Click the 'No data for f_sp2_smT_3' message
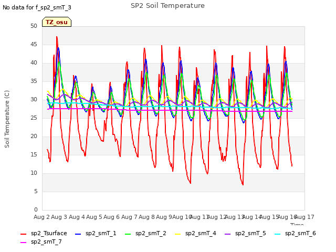The image size is (336, 252). (x=37, y=7)
